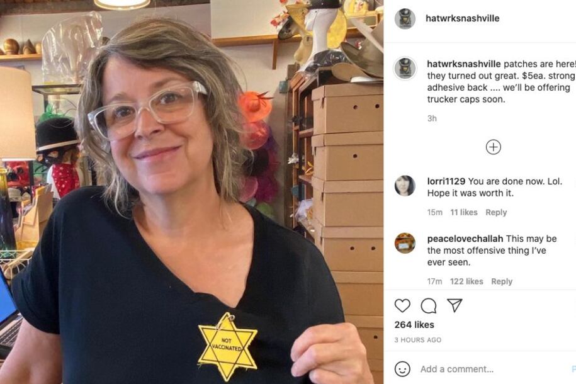Viewport: 576px width, 384px height.
Task: Open hatwrksnashville avatar in header
Action: point(405,18)
